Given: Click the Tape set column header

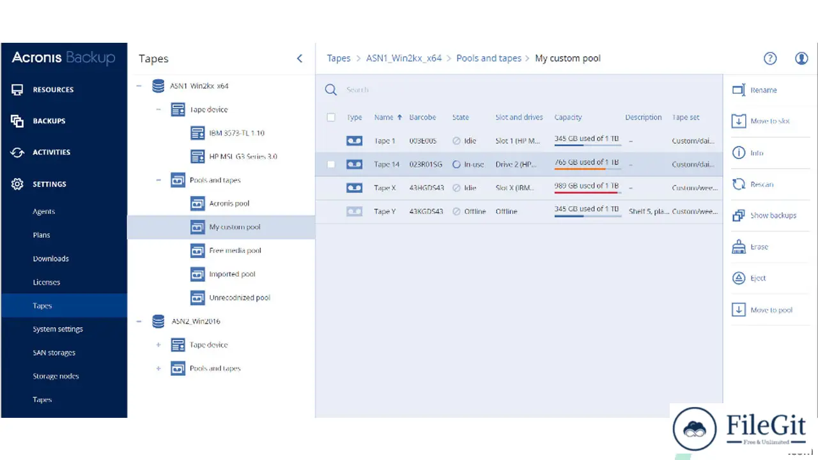Looking at the screenshot, I should tap(686, 118).
